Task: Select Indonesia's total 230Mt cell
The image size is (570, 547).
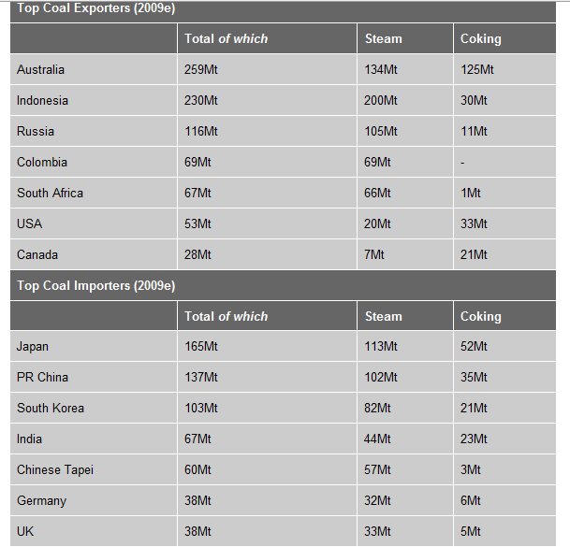Action: (267, 100)
